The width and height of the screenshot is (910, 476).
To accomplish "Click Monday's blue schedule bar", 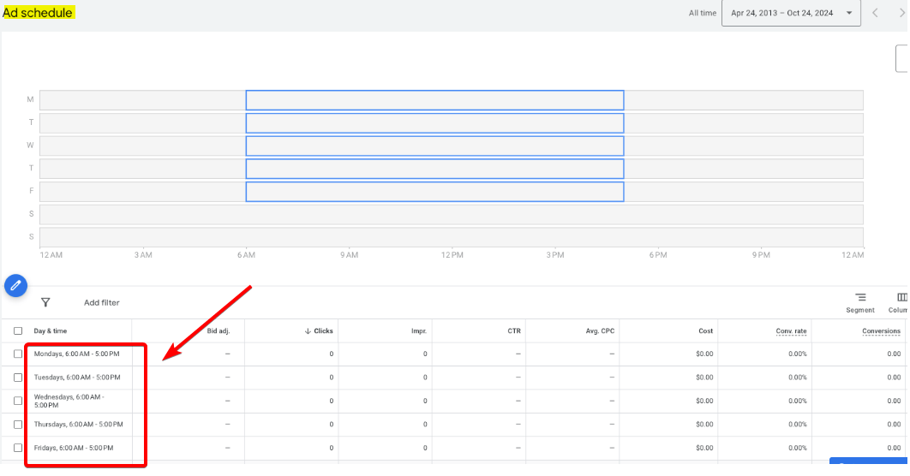I will [434, 100].
